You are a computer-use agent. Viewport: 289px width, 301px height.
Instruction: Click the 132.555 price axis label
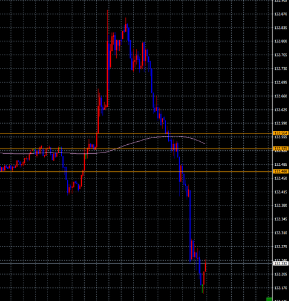point(281,137)
